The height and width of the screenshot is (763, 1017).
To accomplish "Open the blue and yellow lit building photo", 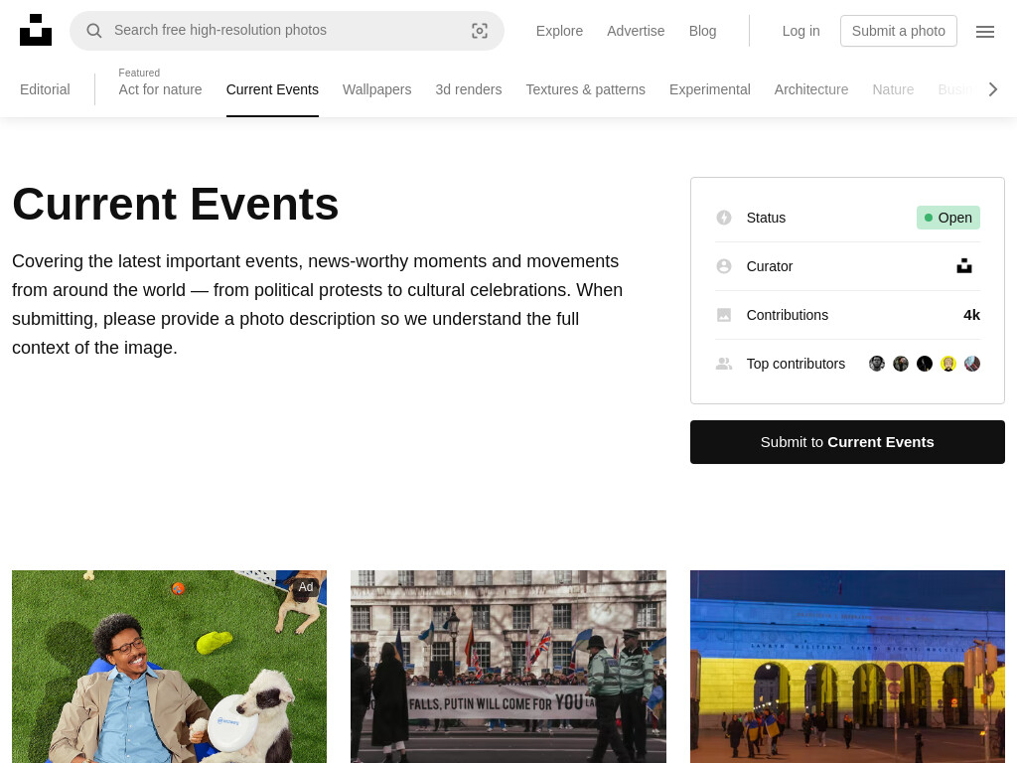I will coord(847,667).
